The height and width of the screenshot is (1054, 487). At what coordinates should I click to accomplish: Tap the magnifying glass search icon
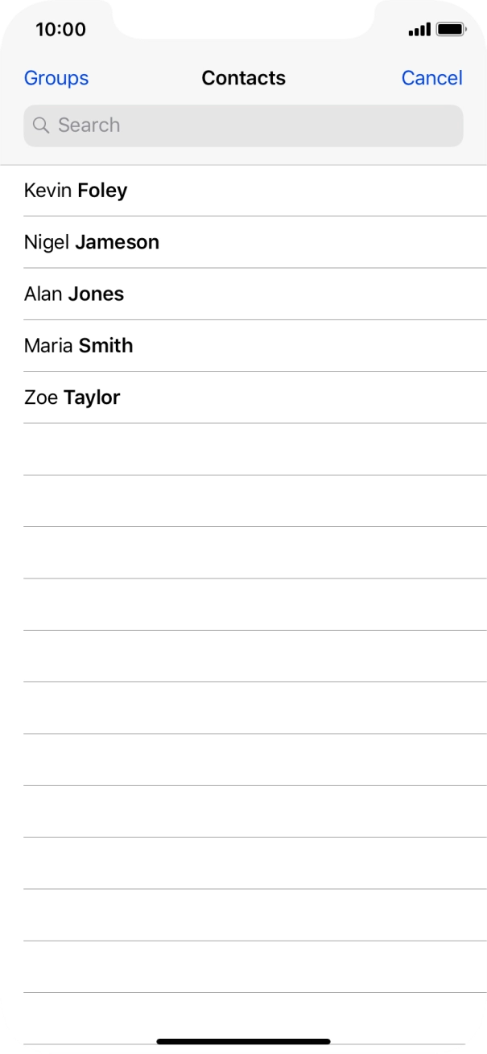point(41,126)
